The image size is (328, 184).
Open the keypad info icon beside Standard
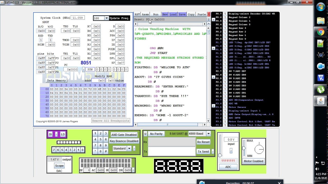coord(134,148)
